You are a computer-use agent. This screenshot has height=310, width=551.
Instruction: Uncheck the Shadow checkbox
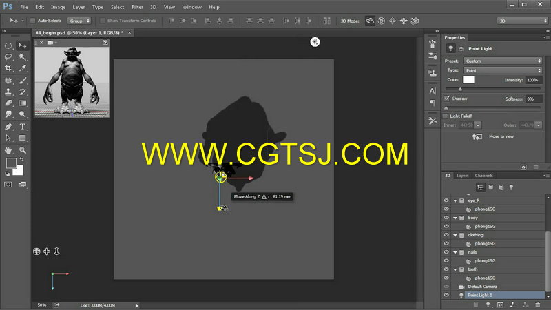447,98
